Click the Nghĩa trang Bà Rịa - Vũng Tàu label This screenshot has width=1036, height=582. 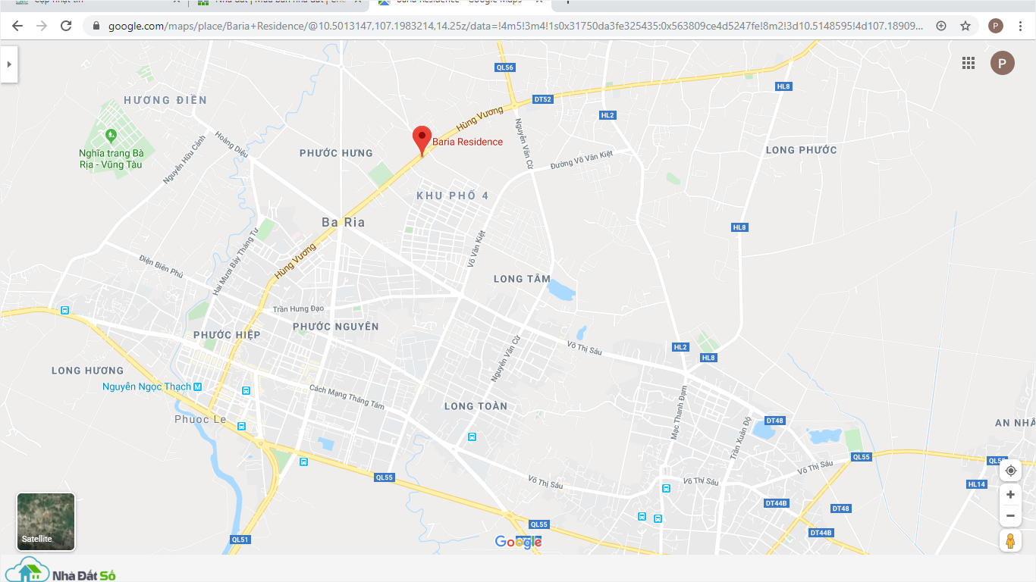click(x=111, y=158)
